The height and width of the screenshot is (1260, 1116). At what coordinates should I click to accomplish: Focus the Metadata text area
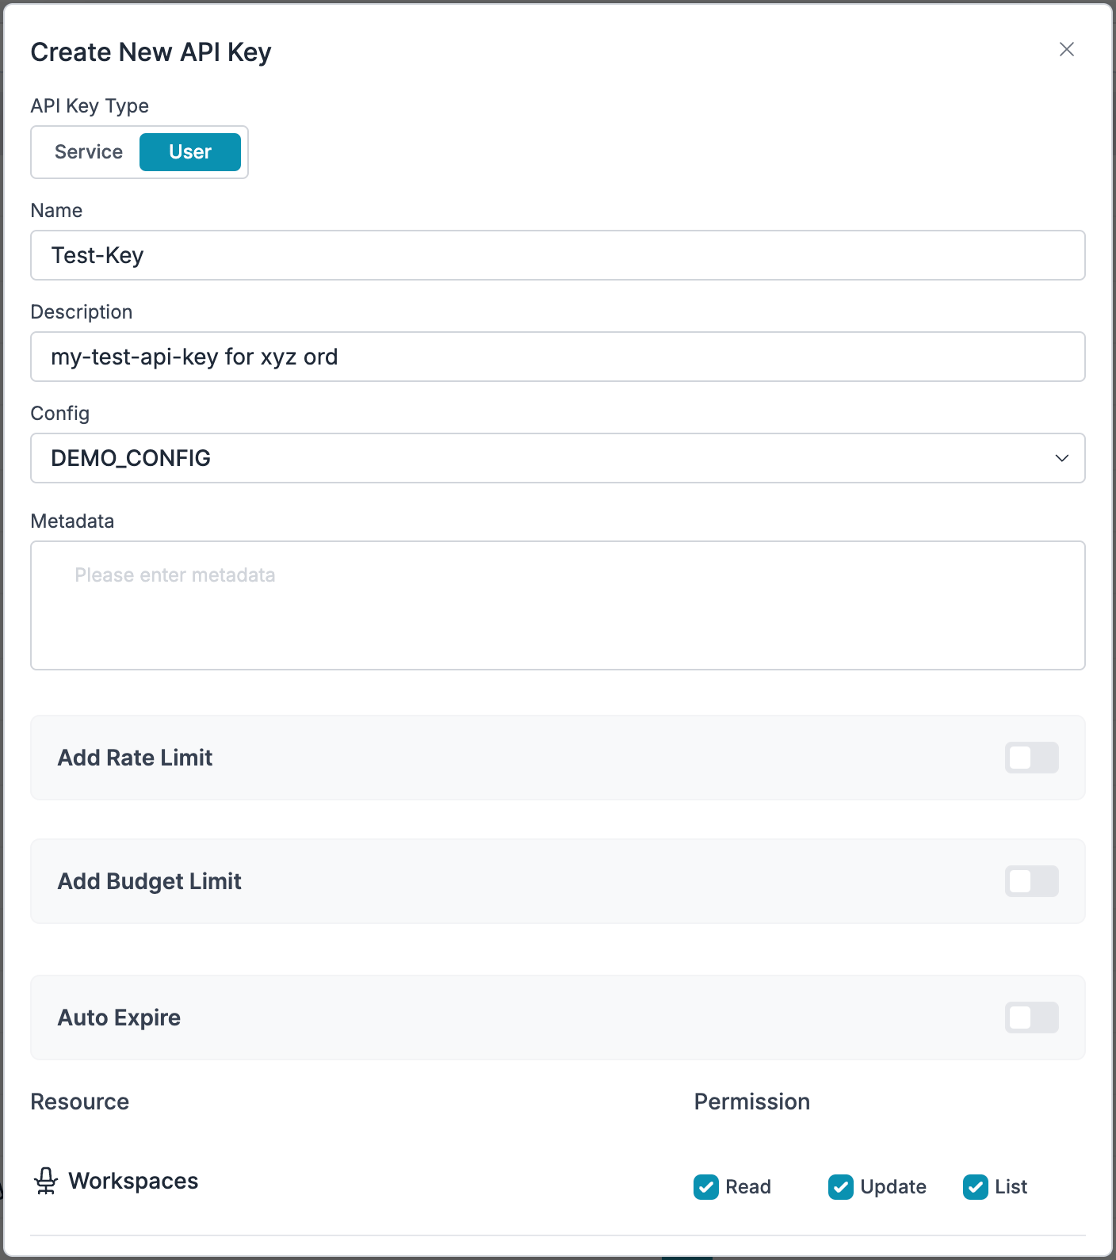[558, 605]
